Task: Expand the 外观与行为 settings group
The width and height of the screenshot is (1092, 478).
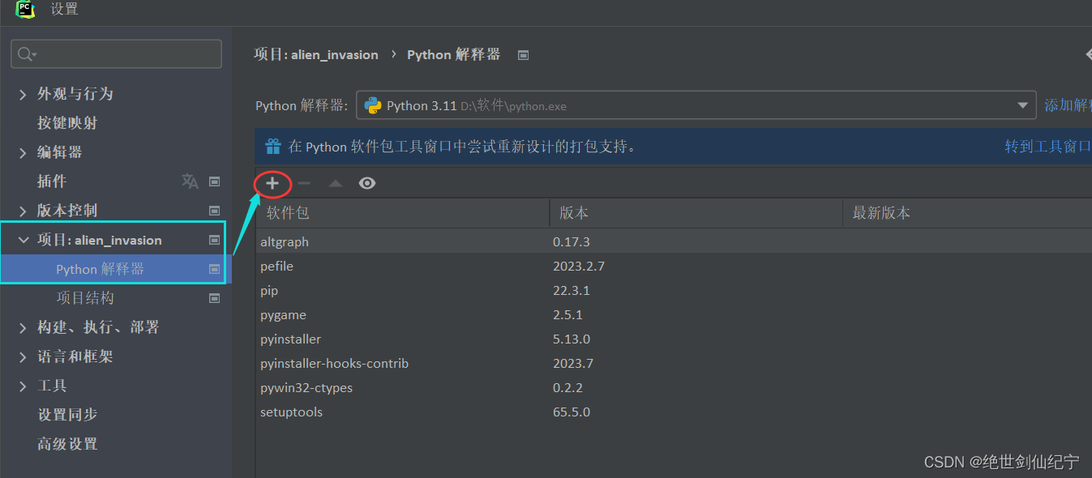Action: coord(23,94)
